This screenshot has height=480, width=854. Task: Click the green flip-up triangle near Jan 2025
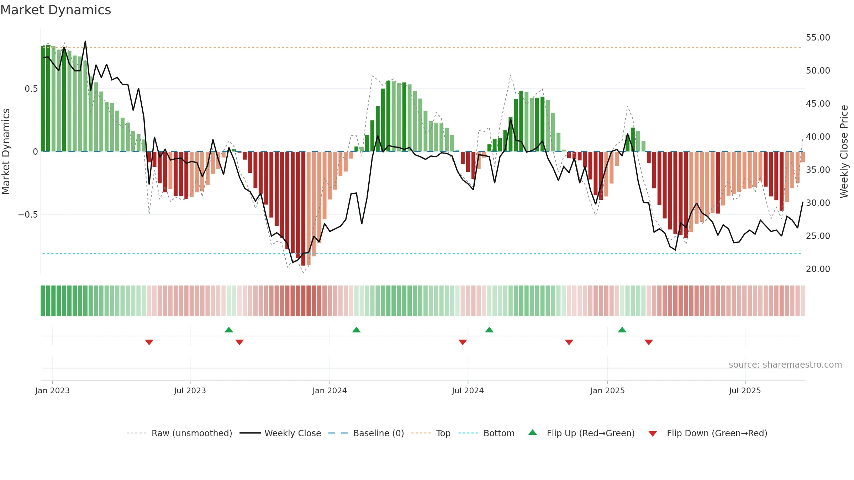[622, 330]
